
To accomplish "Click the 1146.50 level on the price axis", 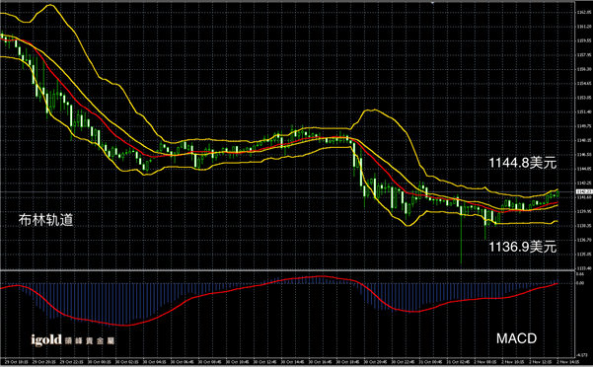I will (583, 155).
